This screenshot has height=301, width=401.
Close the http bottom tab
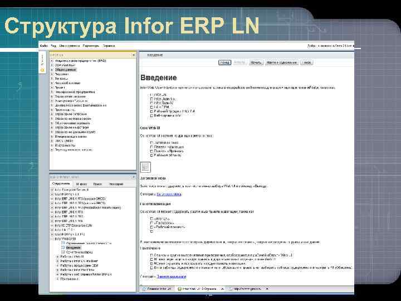(x=267, y=289)
